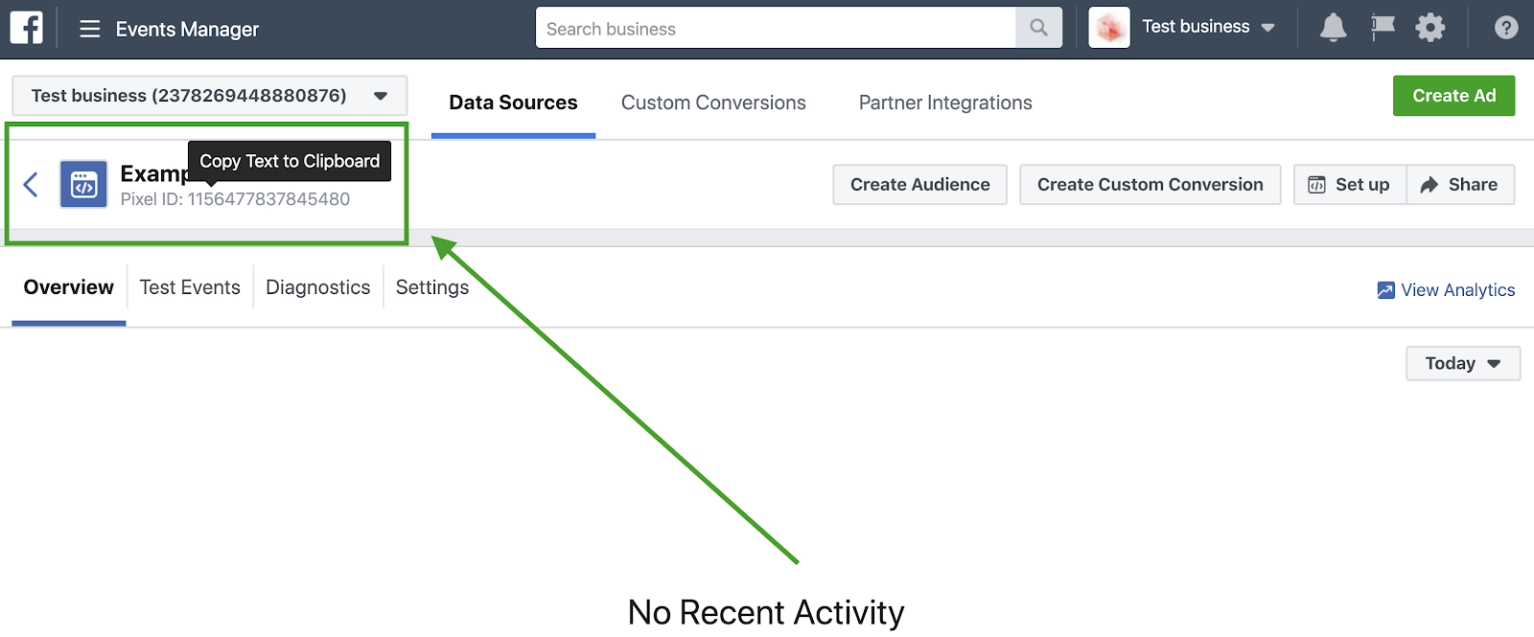Open the hamburger menu next to Events Manager
Viewport: 1534px width, 637px height.
90,29
